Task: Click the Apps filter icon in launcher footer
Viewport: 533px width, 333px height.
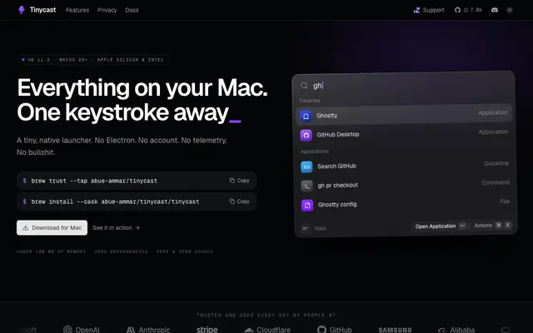Action: [305, 228]
